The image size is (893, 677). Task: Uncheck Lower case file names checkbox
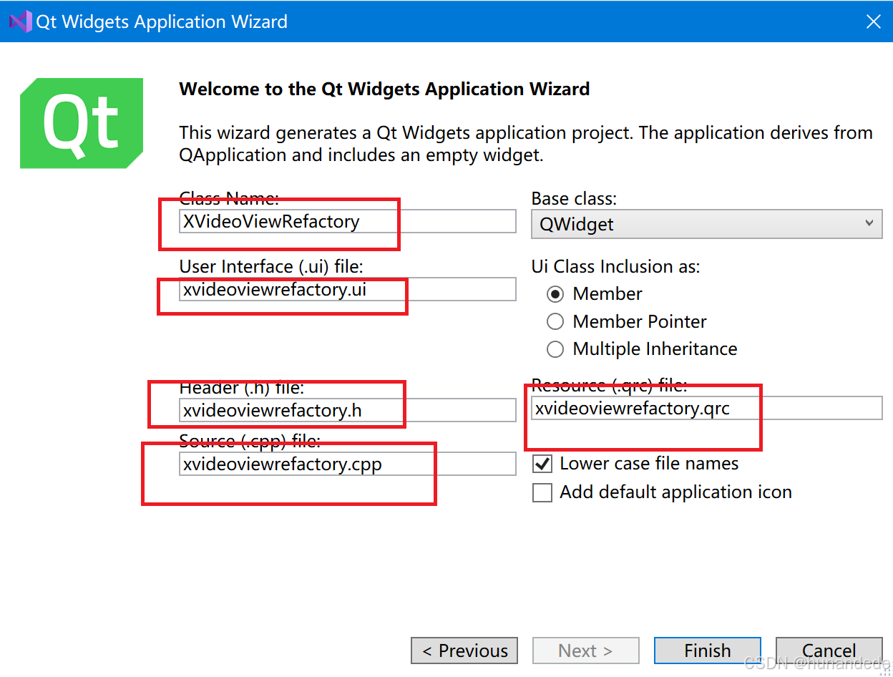[x=542, y=464]
